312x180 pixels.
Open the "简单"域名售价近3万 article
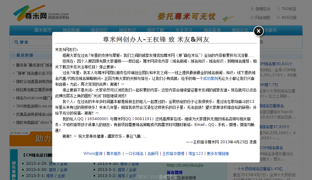(x=34, y=73)
